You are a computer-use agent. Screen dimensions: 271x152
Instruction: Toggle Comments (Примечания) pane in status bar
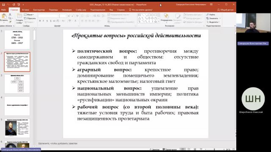[169, 149]
